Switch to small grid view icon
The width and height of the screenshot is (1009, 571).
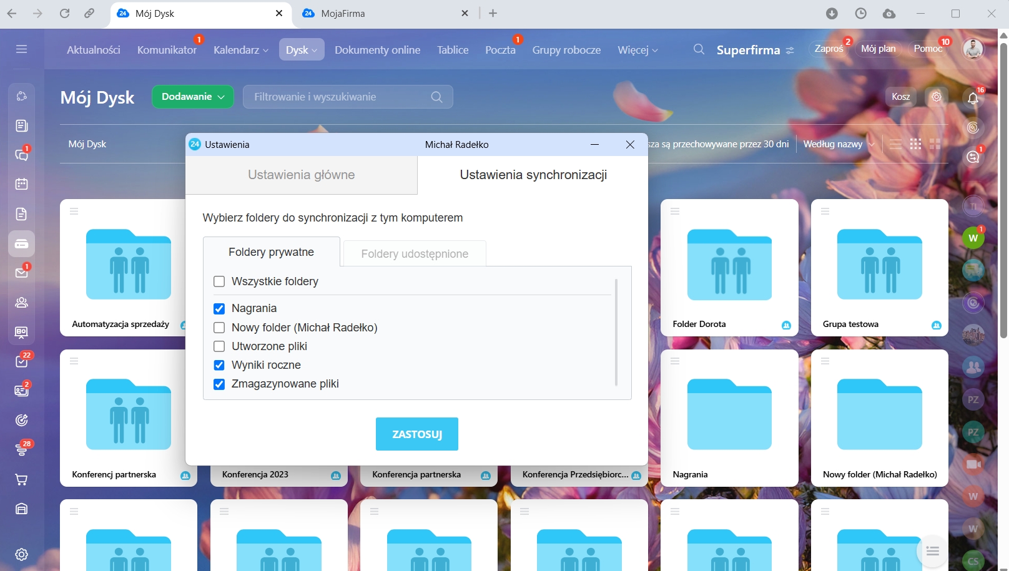pyautogui.click(x=915, y=144)
